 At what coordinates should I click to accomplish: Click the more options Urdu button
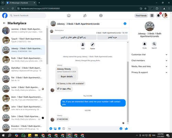(x=112, y=37)
